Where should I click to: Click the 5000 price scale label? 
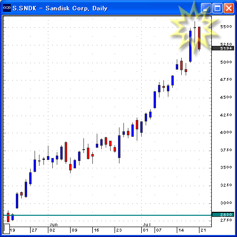point(226,62)
